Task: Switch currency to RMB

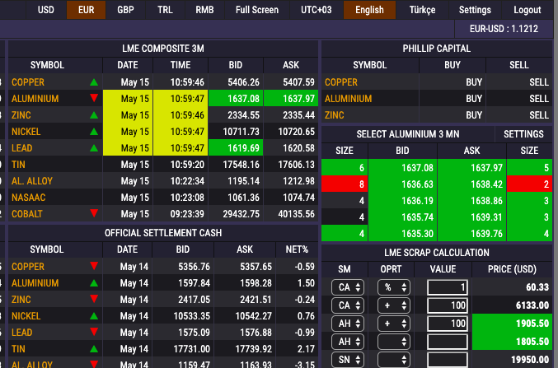Action: (x=204, y=10)
